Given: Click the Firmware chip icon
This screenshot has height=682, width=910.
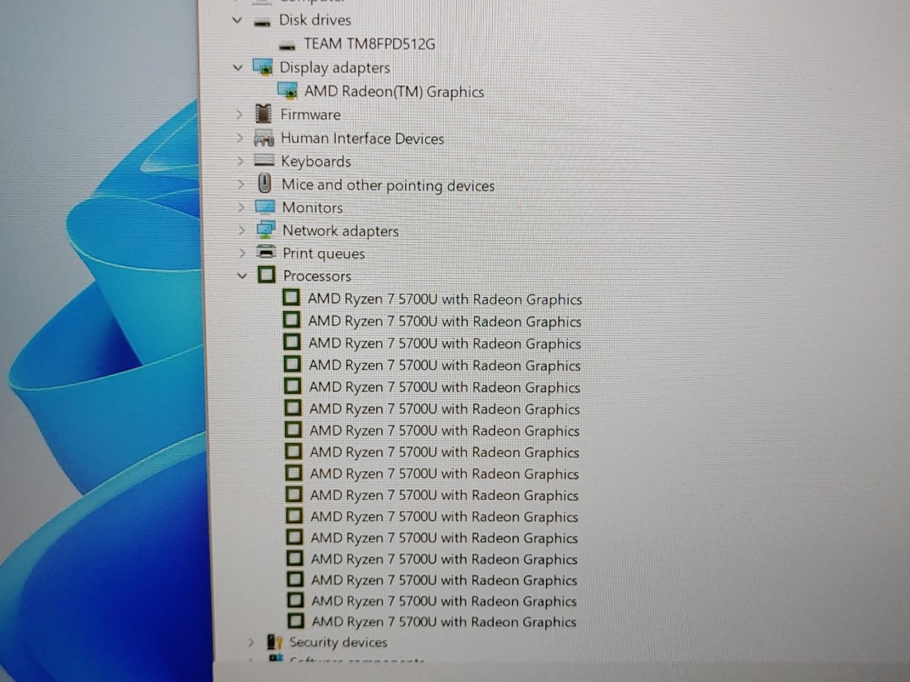Looking at the screenshot, I should click(263, 114).
